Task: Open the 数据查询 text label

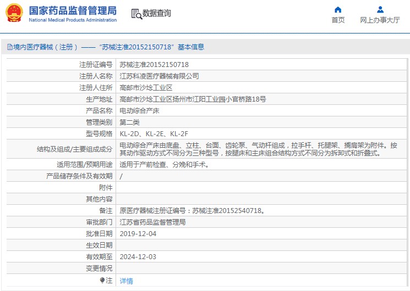Action: 157,13
